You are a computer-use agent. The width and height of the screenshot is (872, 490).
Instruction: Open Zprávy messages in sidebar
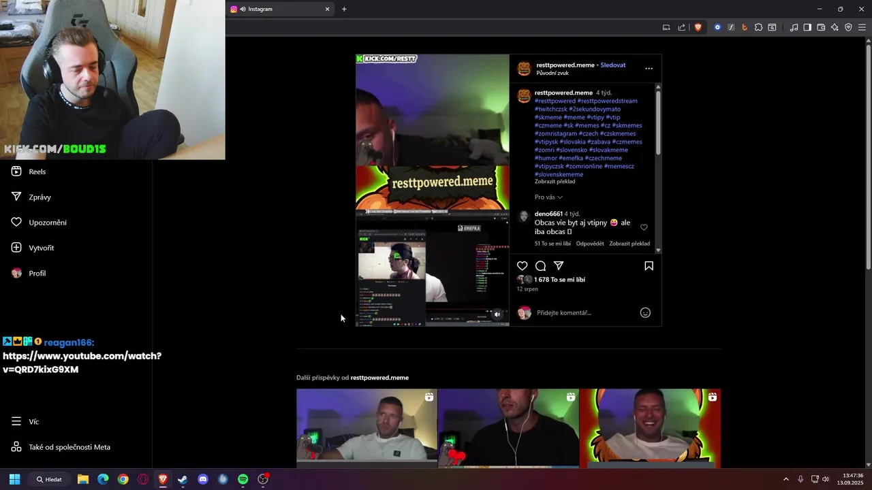coord(31,197)
